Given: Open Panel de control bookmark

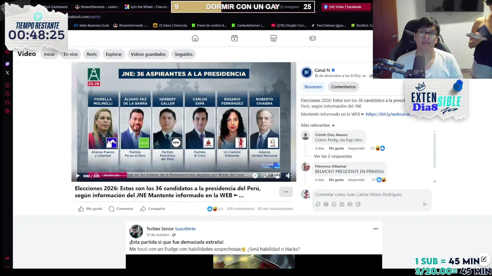Looking at the screenshot, I should [x=208, y=26].
